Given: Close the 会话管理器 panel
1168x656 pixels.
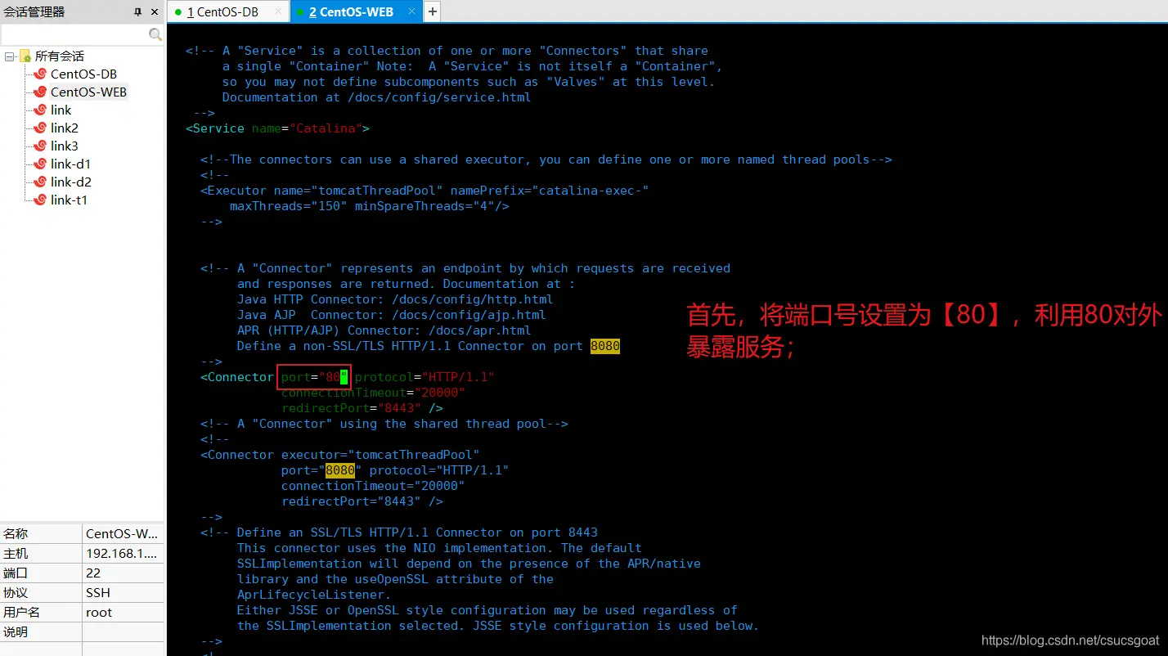Looking at the screenshot, I should 155,12.
